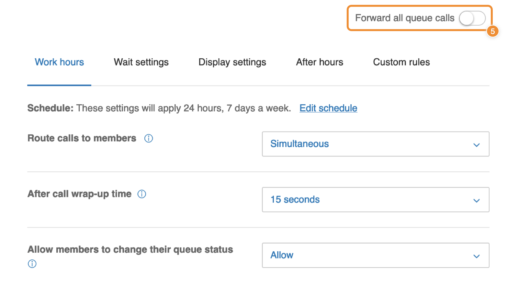Open the Display settings tab
Image resolution: width=518 pixels, height=285 pixels.
tap(232, 62)
